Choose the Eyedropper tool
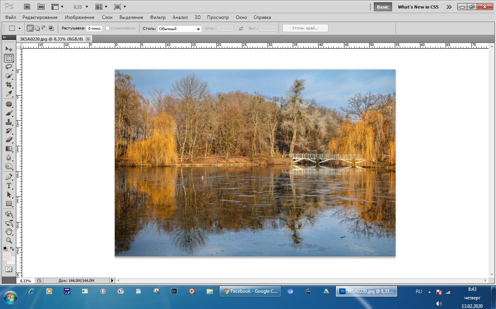The image size is (496, 309). click(x=9, y=94)
